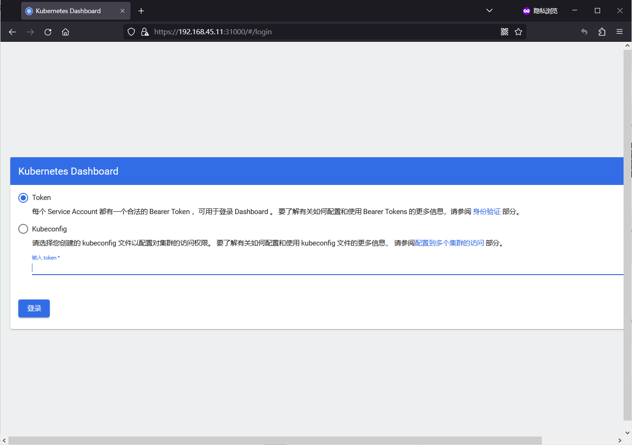
Task: Open the 身份验证 authentication link
Action: pyautogui.click(x=486, y=212)
